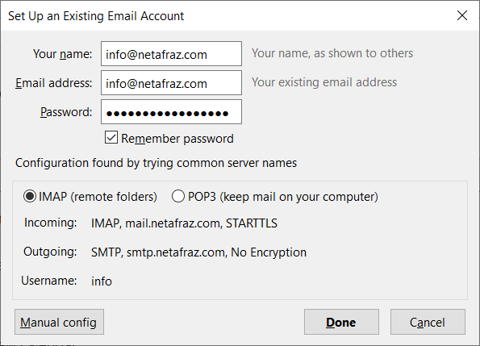
Task: Click the 'Your name:' field label
Action: [x=62, y=54]
